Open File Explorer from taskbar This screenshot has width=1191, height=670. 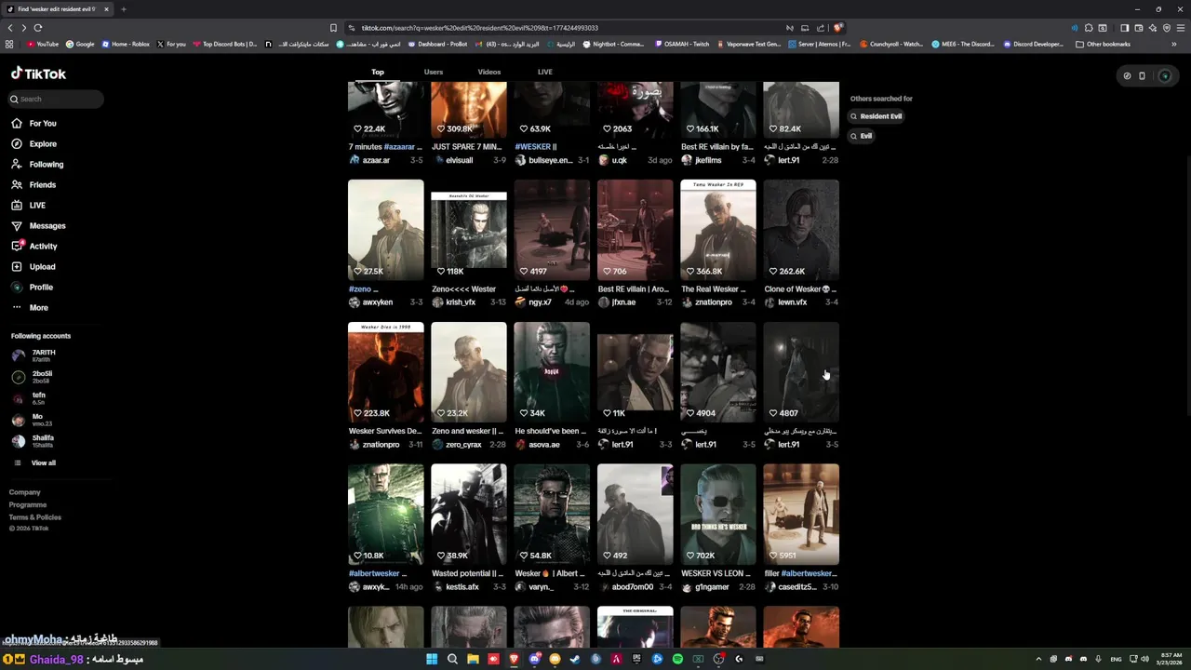pyautogui.click(x=473, y=659)
